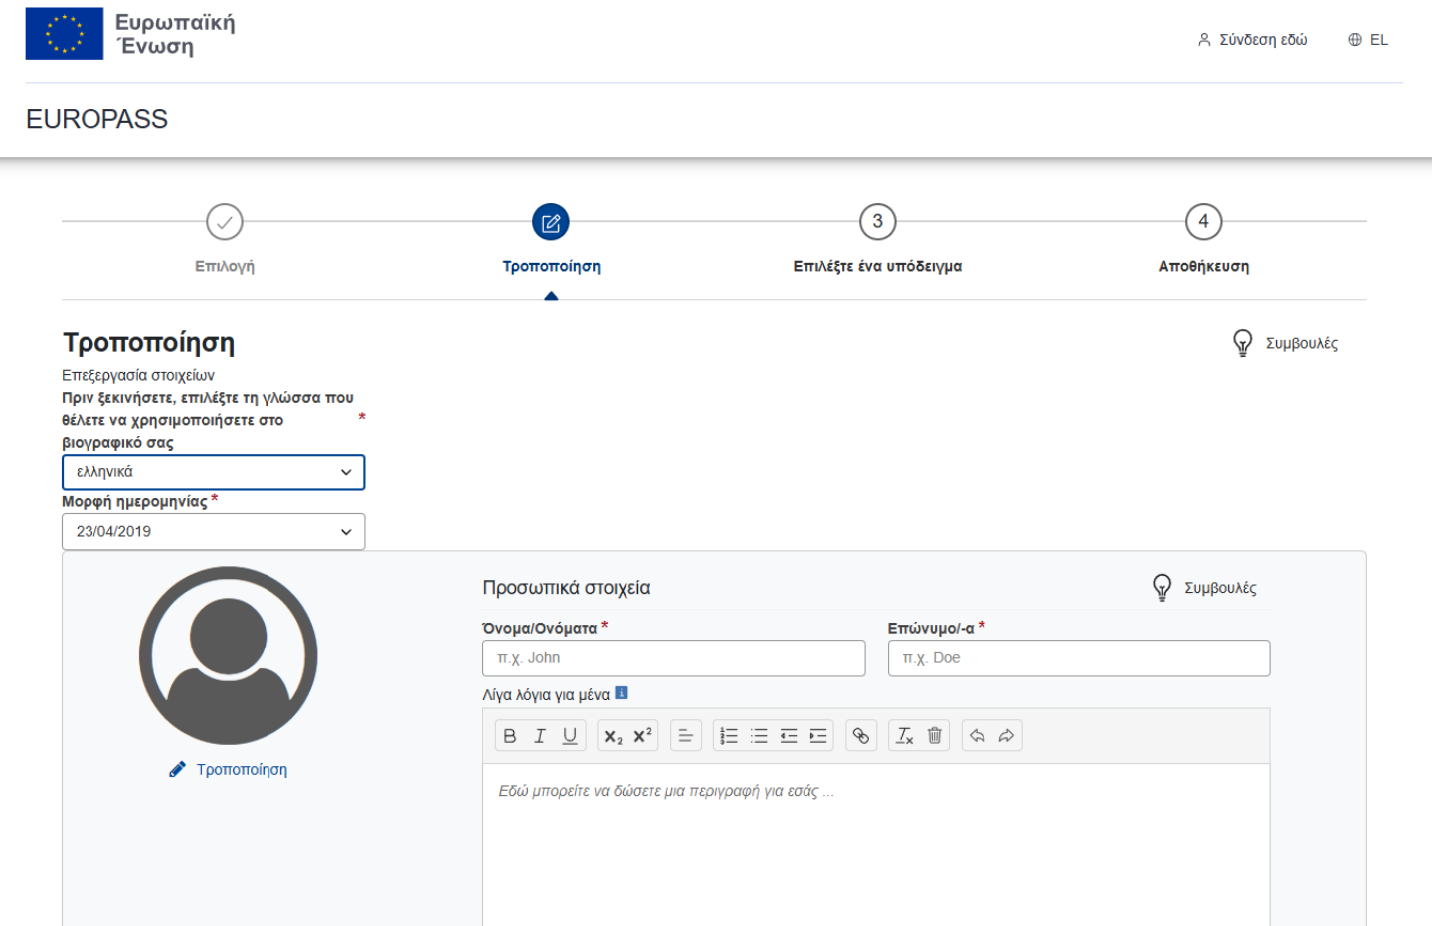
Task: Toggle italic formatting in editor
Action: click(x=540, y=736)
